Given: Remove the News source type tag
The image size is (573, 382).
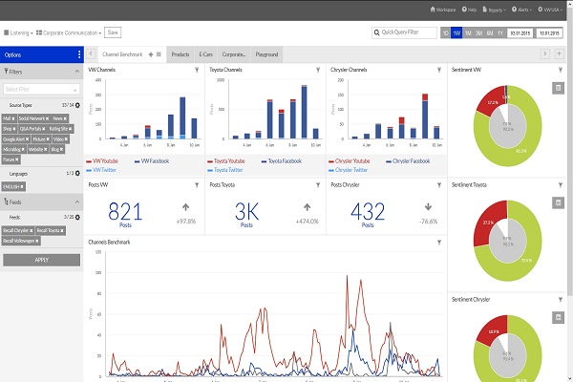Looking at the screenshot, I should [x=65, y=118].
